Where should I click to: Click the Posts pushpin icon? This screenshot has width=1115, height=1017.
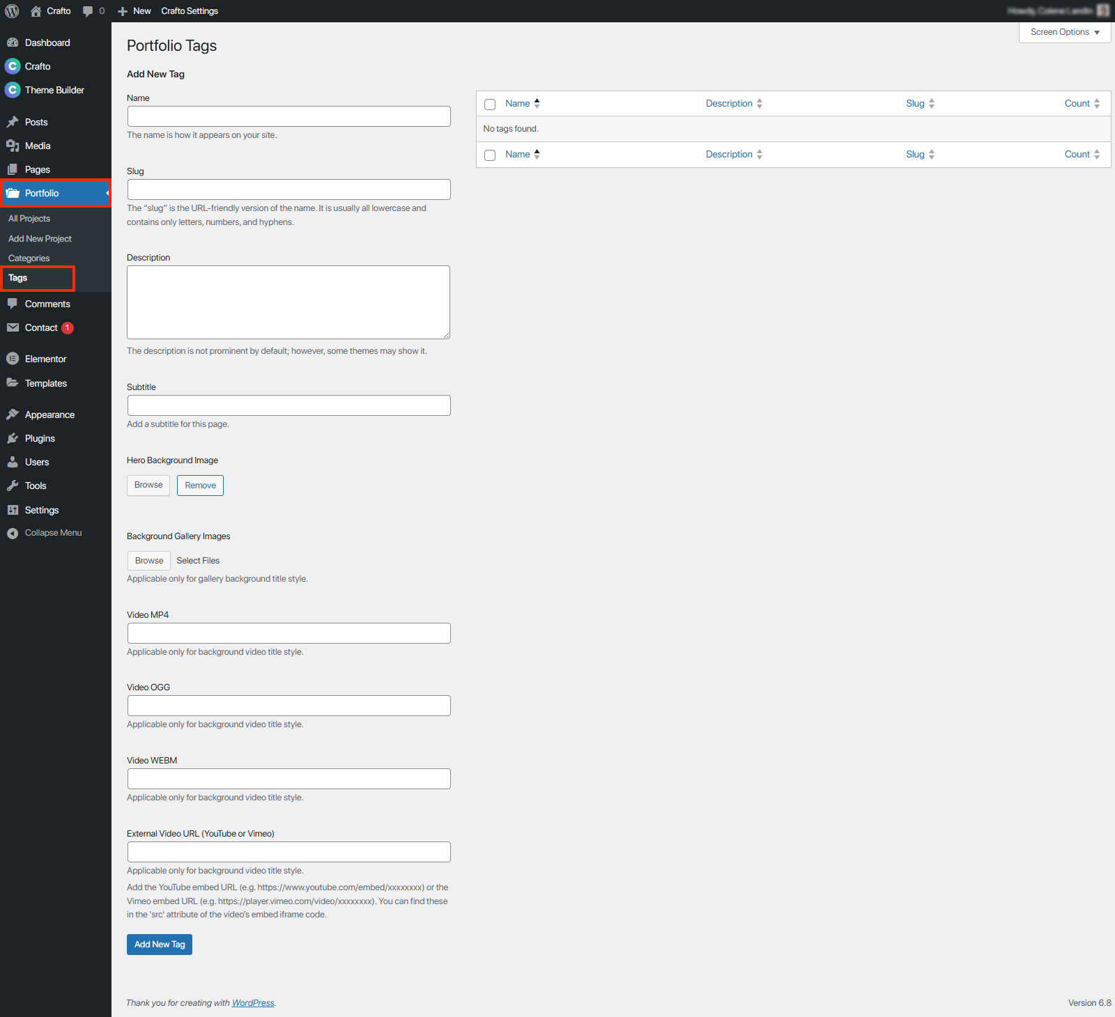tap(13, 122)
